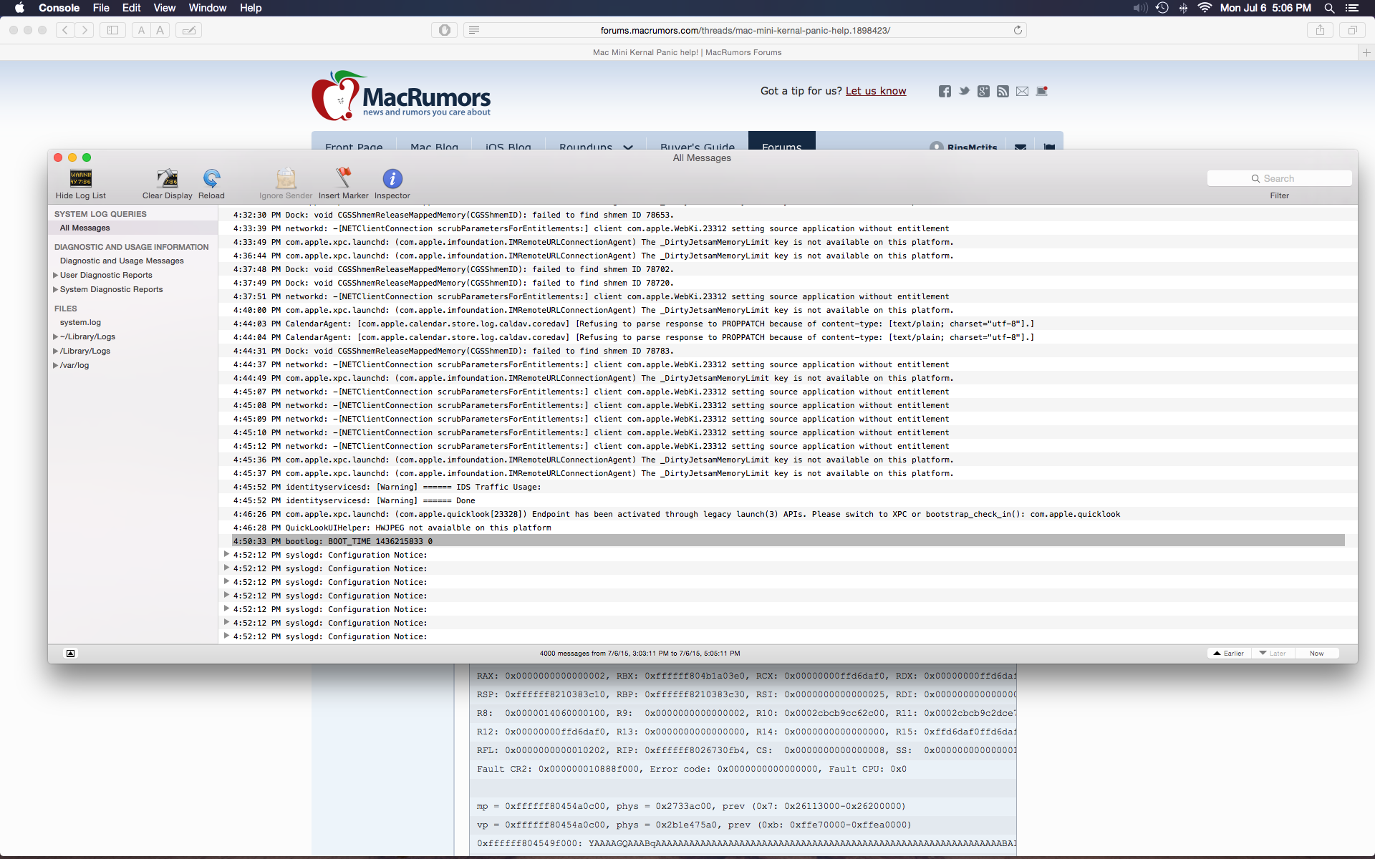The height and width of the screenshot is (859, 1375).
Task: Select the 4:44:03 PM CalendarAgent row
Action: point(788,324)
